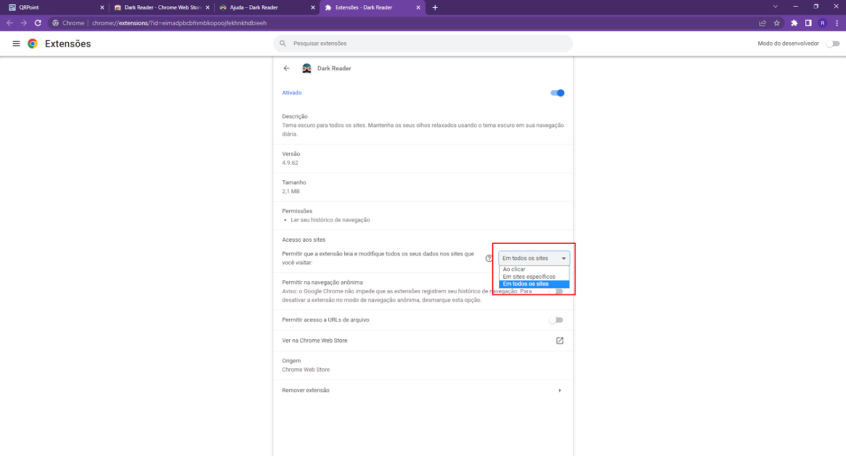
Task: Expand the Remover extensão arrow row
Action: (559, 391)
